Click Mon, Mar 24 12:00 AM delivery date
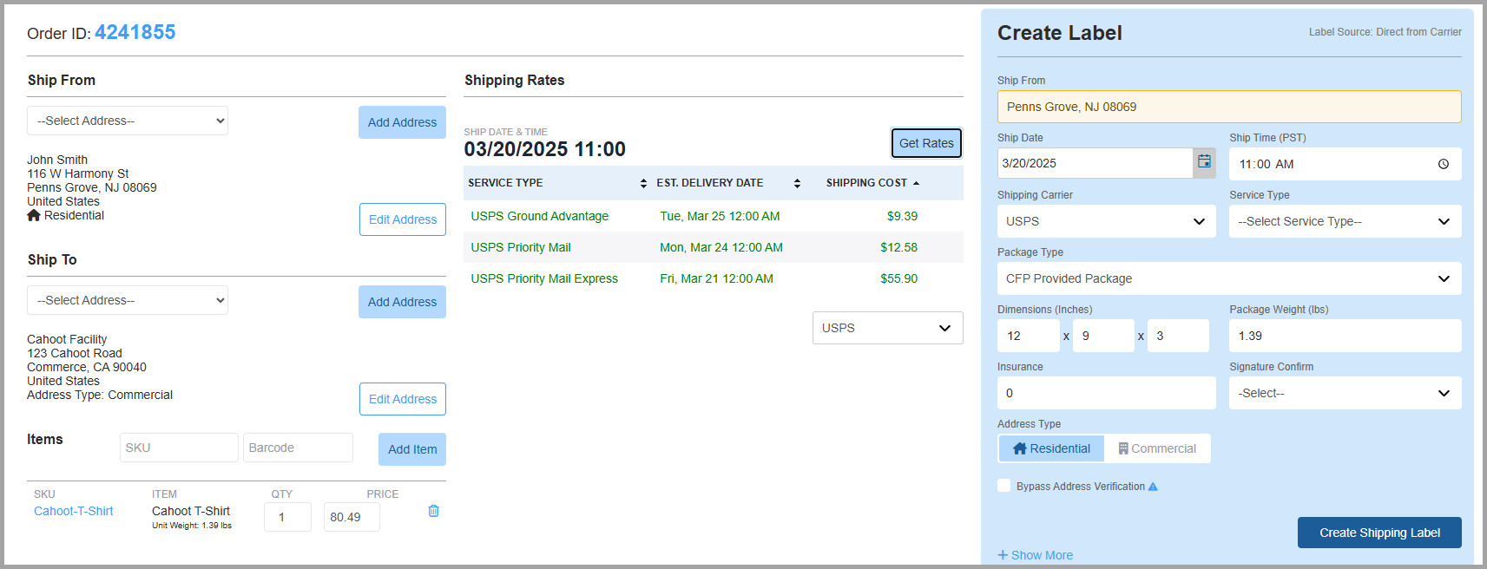 click(721, 247)
